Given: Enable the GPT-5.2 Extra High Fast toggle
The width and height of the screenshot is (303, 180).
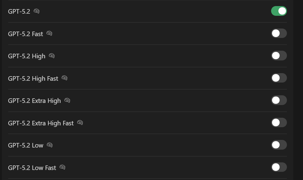Looking at the screenshot, I should [279, 123].
